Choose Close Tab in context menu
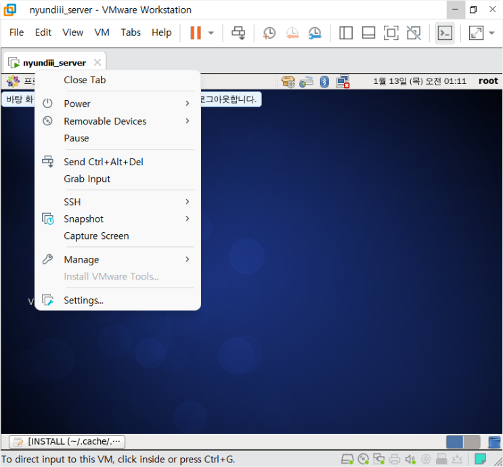 click(117, 80)
